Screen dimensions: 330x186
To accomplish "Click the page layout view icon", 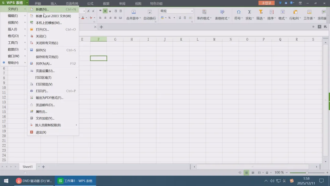I will tap(253, 173).
